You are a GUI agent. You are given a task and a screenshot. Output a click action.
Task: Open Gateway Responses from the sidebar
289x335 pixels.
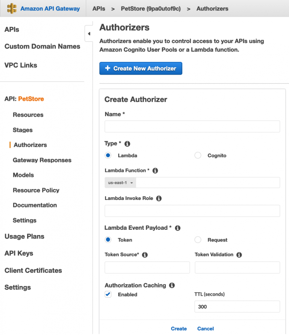[42, 160]
